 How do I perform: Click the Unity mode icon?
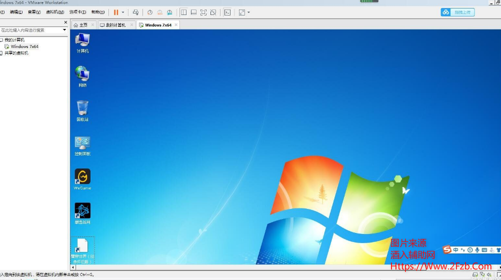pos(213,12)
